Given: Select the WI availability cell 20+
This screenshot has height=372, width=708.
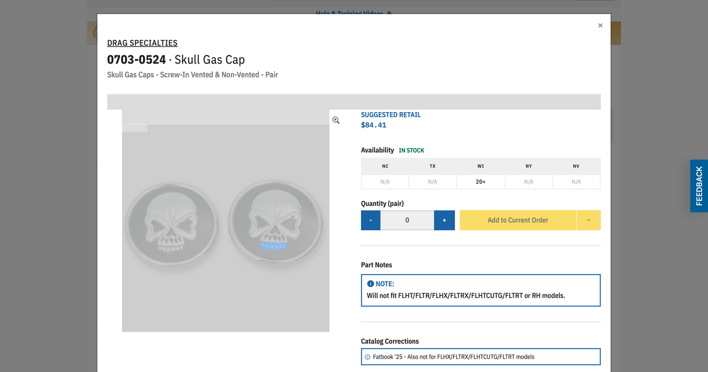Looking at the screenshot, I should pyautogui.click(x=481, y=182).
